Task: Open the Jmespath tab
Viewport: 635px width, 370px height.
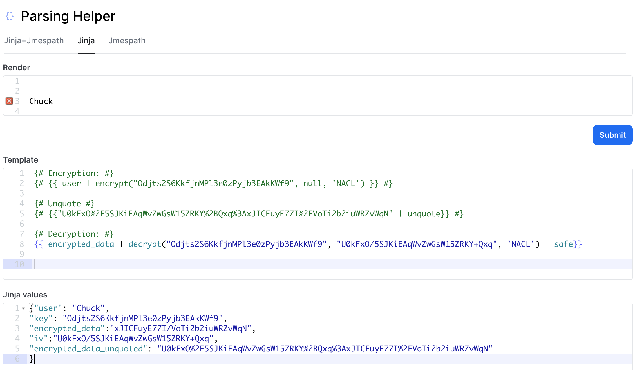Action: (127, 41)
